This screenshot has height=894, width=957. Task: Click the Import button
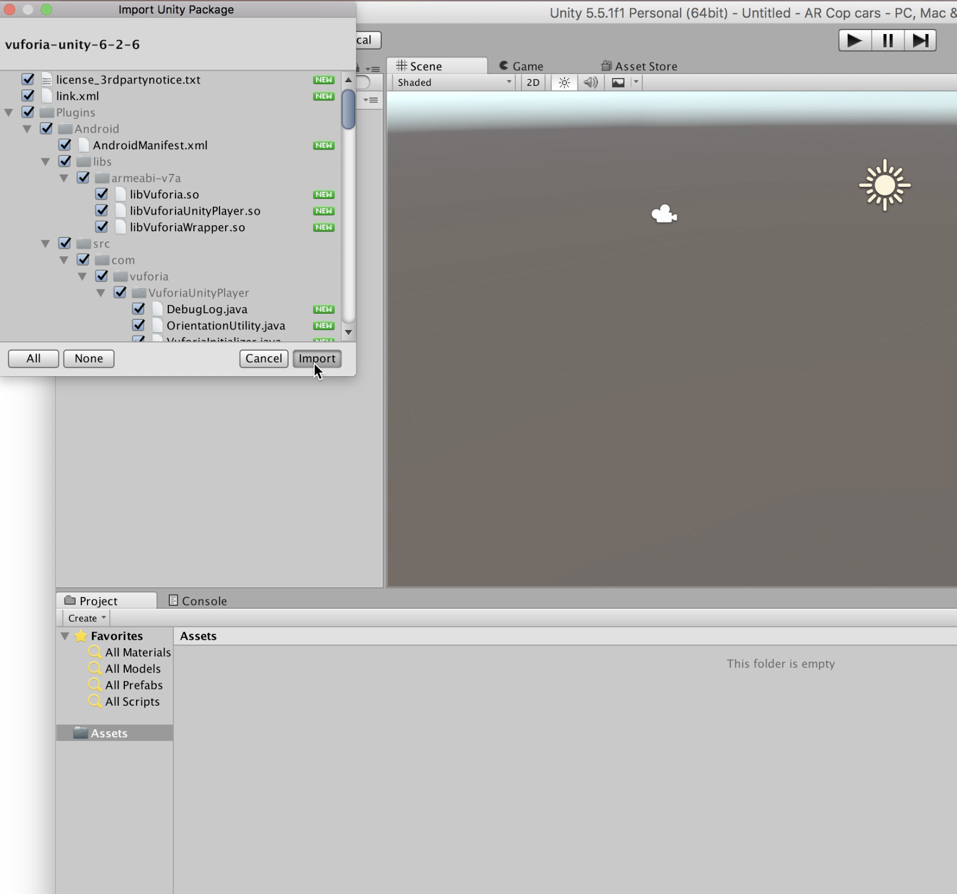(x=316, y=358)
